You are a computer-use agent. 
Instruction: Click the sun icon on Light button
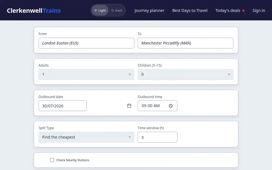(x=95, y=10)
